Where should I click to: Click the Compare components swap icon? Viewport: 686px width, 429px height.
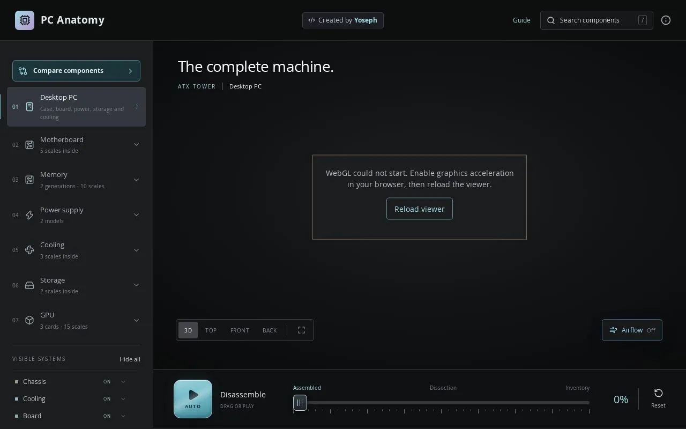click(23, 71)
